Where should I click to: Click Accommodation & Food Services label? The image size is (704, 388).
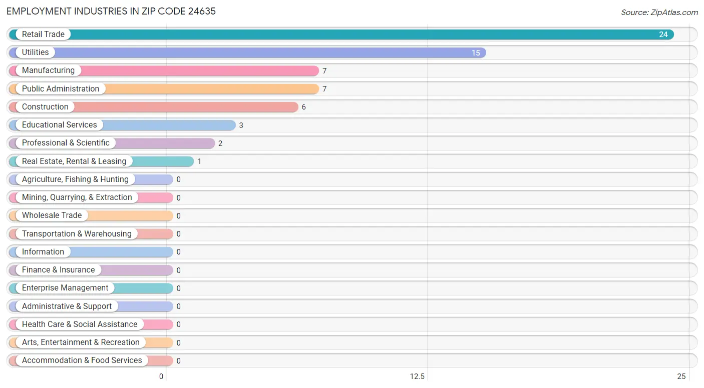[x=82, y=360]
